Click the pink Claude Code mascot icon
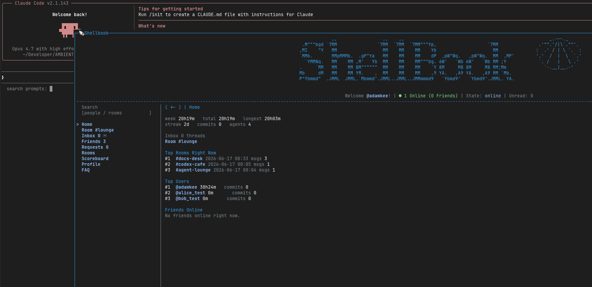This screenshot has width=592, height=287. tap(69, 30)
